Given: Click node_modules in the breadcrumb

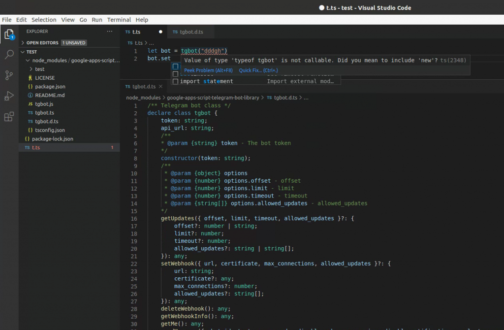Looking at the screenshot, I should [x=143, y=98].
